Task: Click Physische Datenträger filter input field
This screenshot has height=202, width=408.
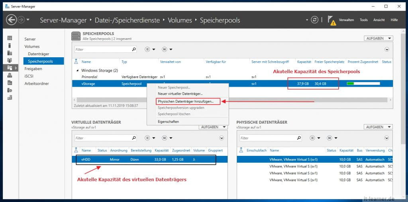Action: pyautogui.click(x=267, y=138)
